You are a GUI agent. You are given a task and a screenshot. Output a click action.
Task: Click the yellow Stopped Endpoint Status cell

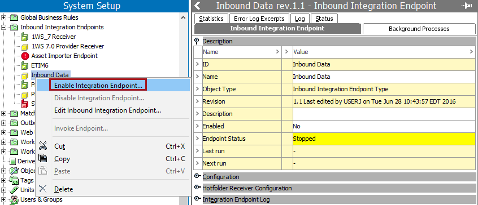384,139
